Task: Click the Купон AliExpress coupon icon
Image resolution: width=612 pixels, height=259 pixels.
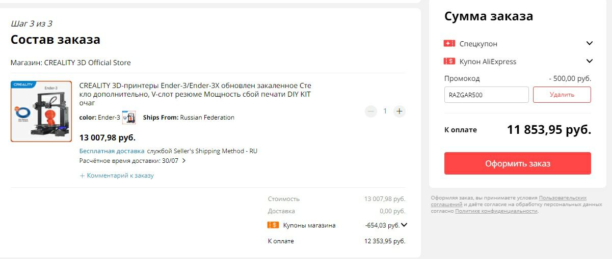Action: tap(449, 62)
